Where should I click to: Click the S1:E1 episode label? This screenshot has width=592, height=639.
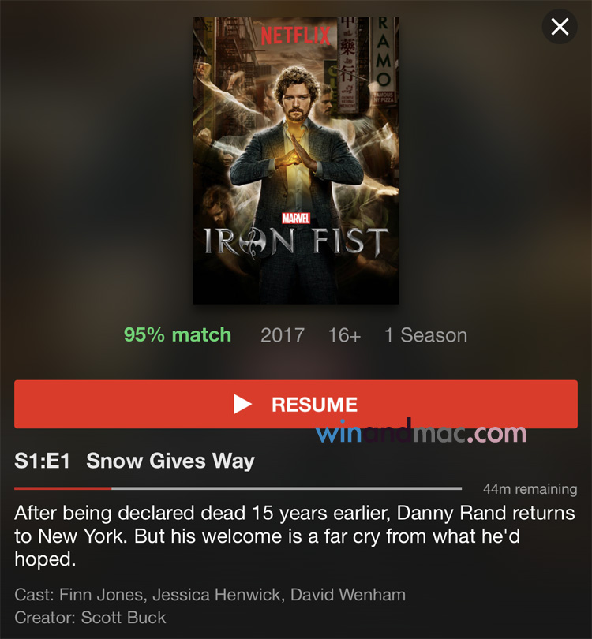tap(42, 461)
